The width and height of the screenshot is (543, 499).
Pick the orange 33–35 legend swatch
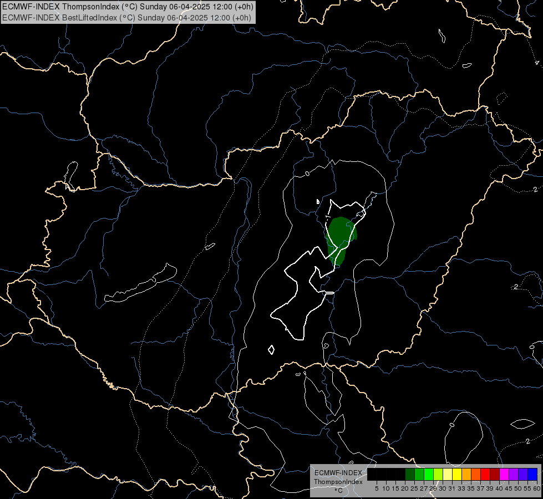tap(467, 474)
